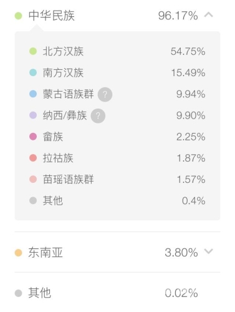Select the 北方汉族 row label
The image size is (235, 312).
coord(63,51)
